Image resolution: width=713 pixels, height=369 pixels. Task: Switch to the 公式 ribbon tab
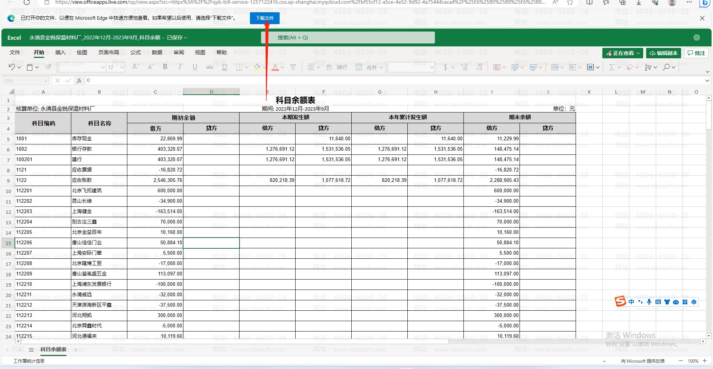136,52
